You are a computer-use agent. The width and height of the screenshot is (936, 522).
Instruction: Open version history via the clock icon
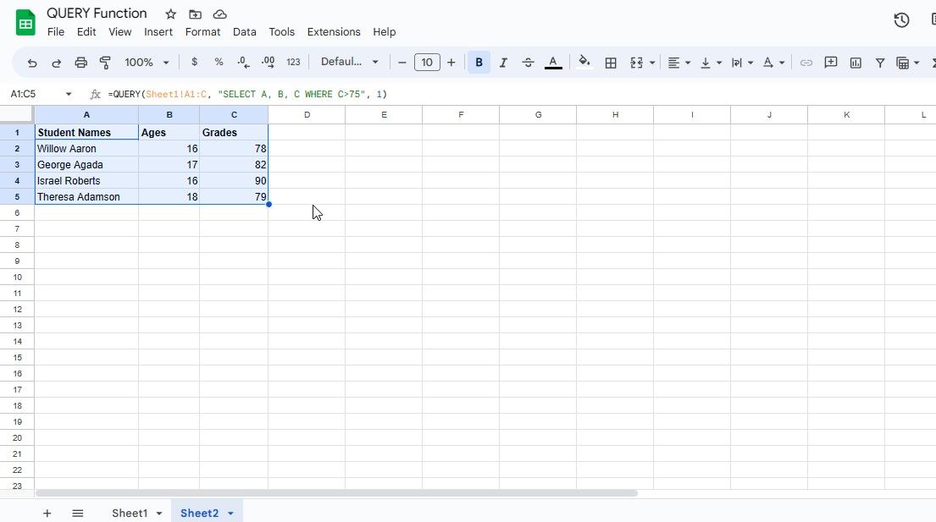[901, 19]
